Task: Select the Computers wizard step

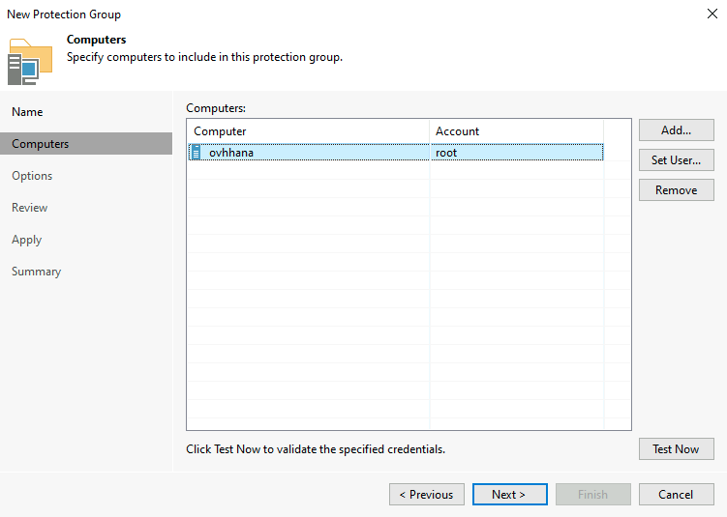Action: (40, 144)
